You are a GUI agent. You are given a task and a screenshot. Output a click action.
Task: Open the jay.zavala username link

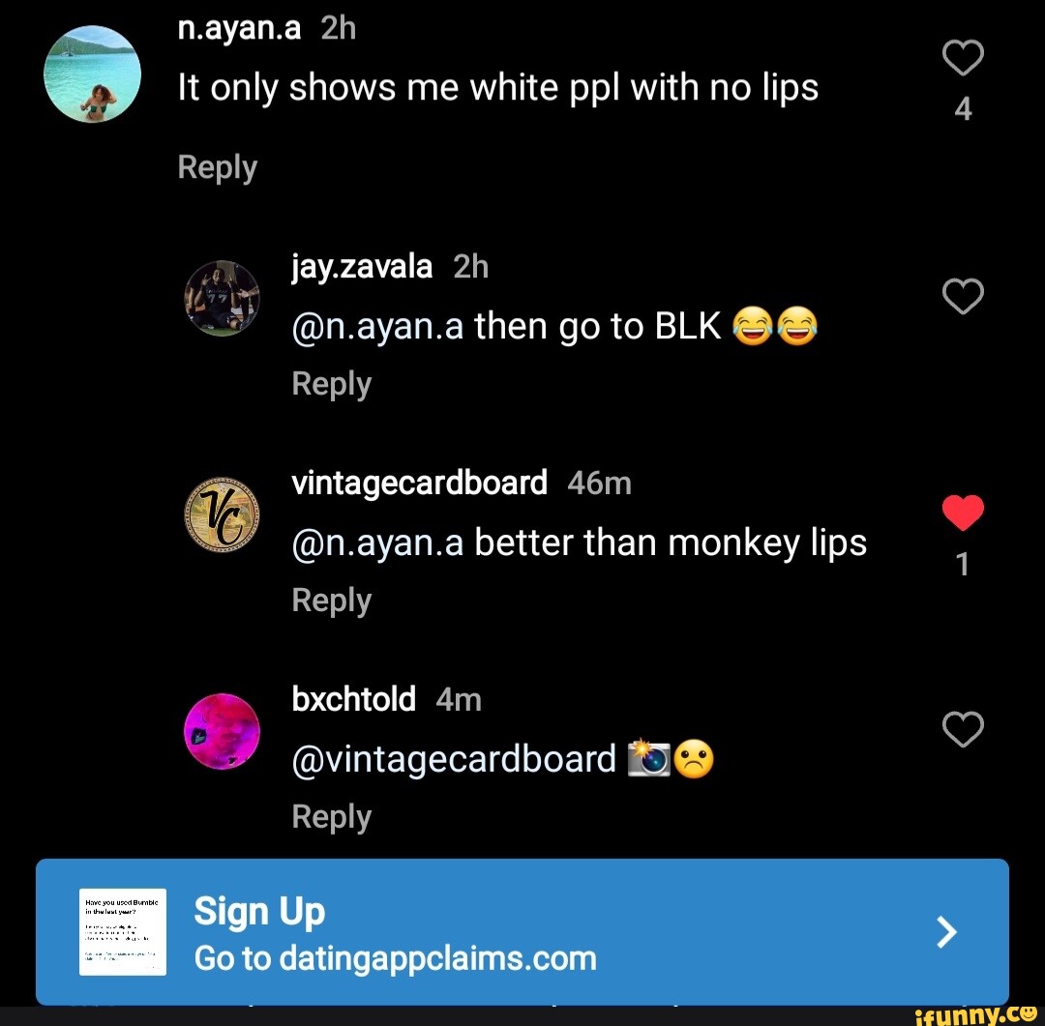pyautogui.click(x=362, y=267)
